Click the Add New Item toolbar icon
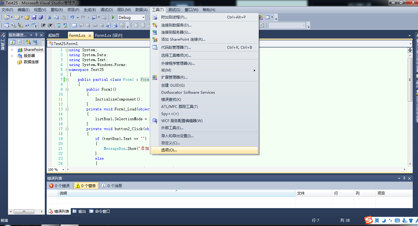Viewport: 418px width, 226px height. click(17, 18)
